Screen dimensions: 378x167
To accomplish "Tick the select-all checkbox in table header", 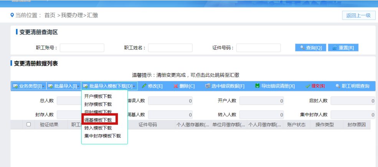I will [x=29, y=124].
